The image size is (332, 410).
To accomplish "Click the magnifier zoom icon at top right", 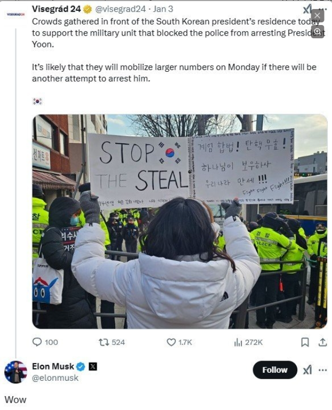I will pyautogui.click(x=317, y=31).
